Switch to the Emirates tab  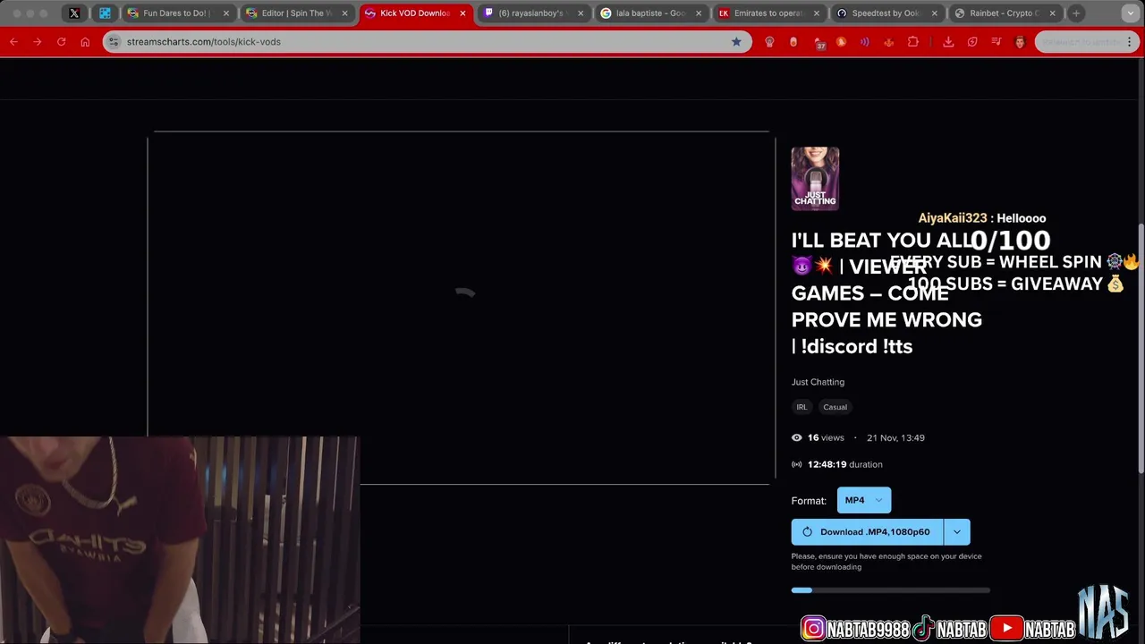click(769, 13)
